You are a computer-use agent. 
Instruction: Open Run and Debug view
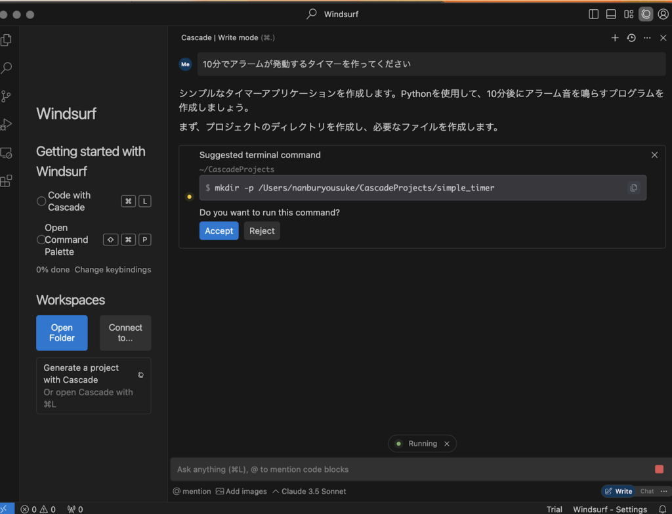coord(6,124)
